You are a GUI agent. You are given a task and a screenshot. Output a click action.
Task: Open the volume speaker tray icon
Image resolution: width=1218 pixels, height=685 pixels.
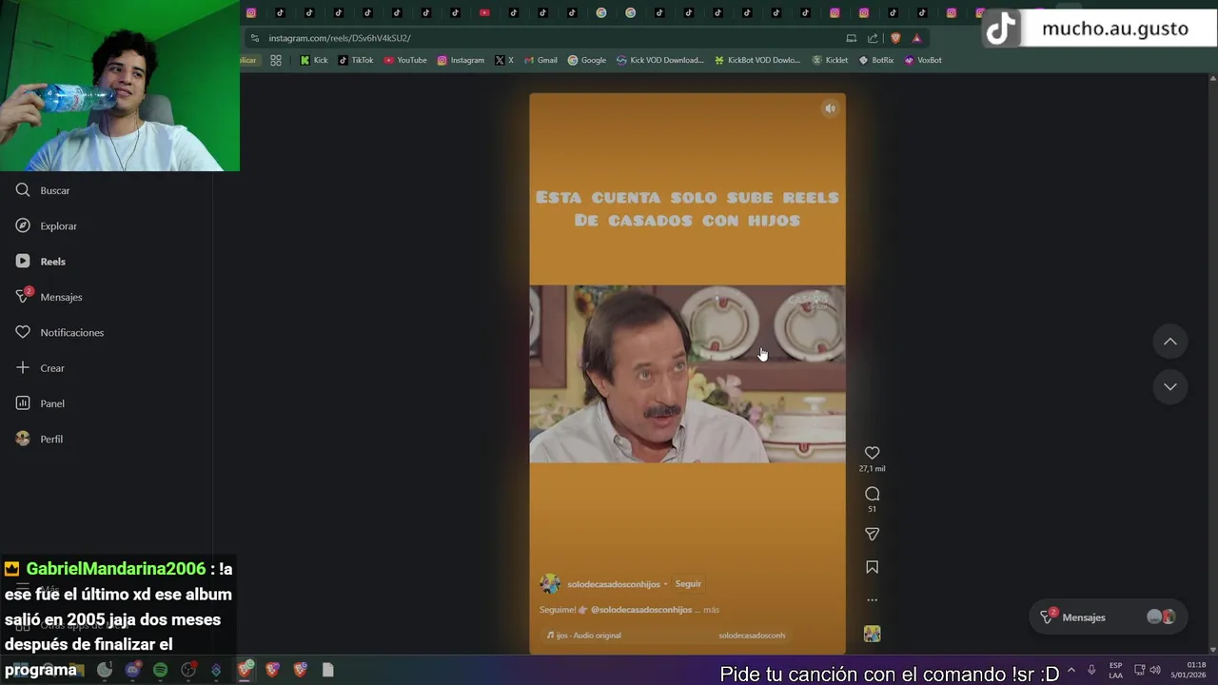1154,670
